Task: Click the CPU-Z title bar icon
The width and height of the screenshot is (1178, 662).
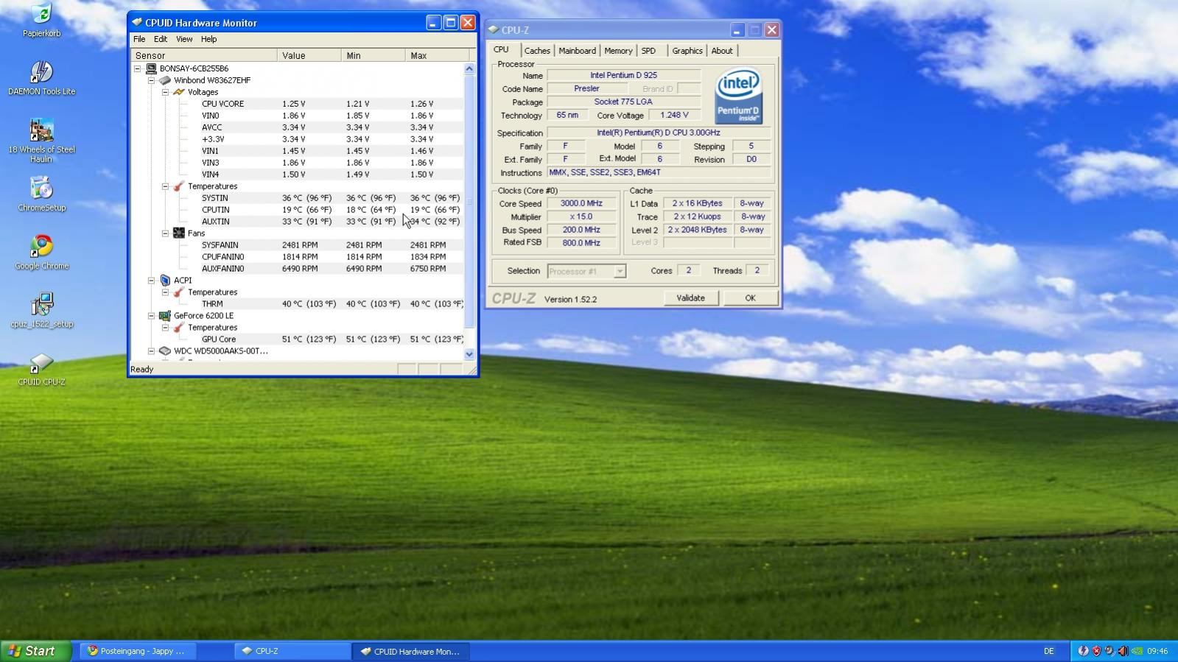Action: 494,29
